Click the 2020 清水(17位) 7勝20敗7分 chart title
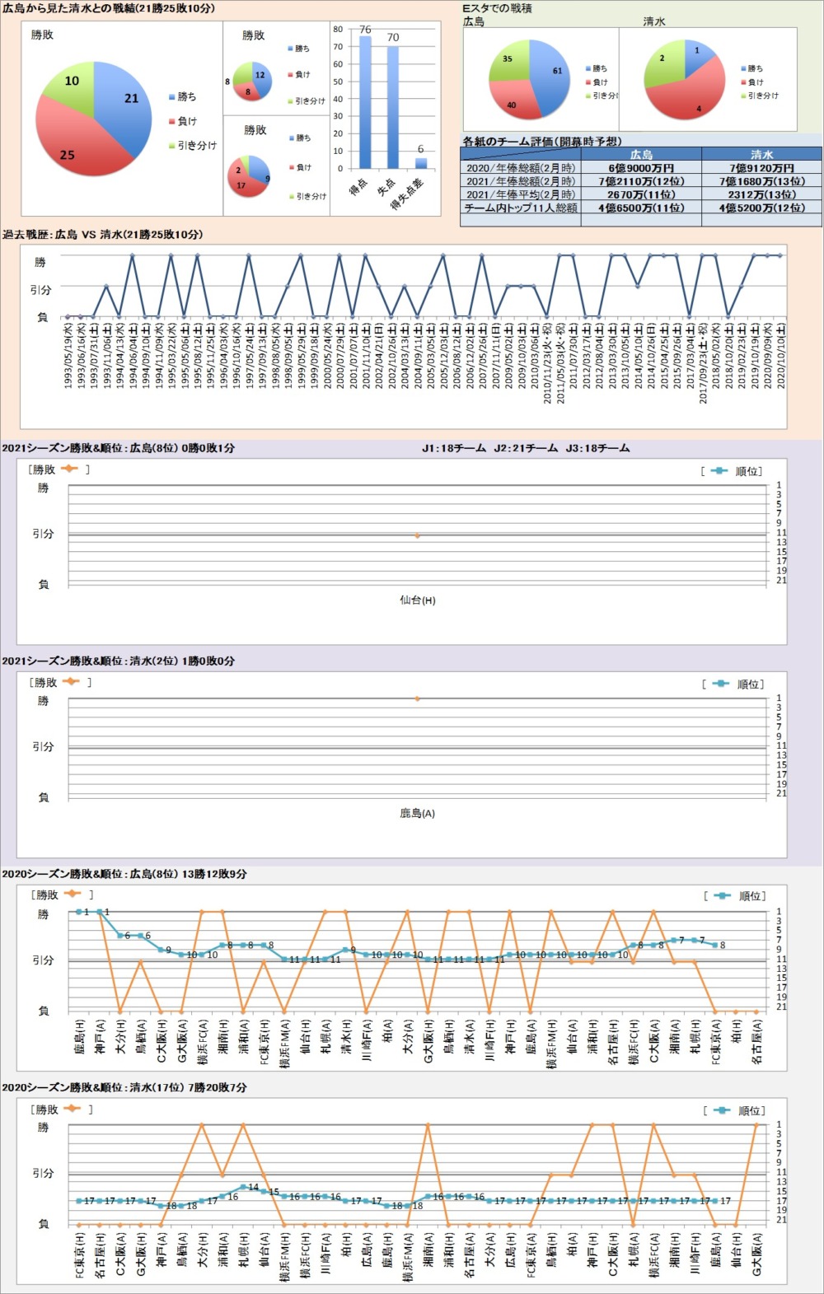824x1294 pixels. (124, 1087)
